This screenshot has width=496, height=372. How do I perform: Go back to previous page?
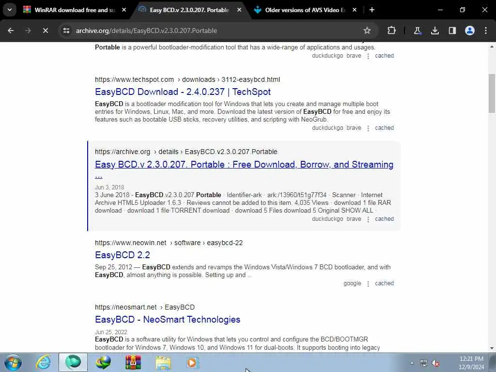click(11, 31)
